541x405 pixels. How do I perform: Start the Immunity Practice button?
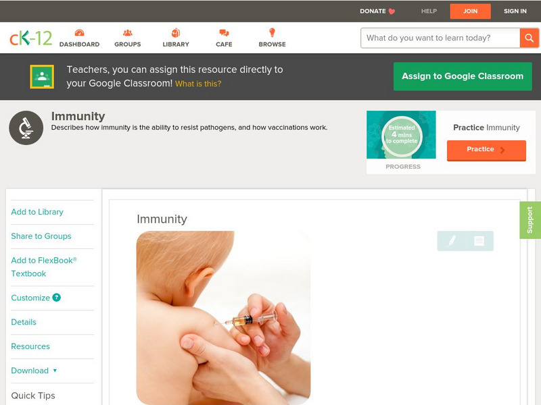coord(486,150)
